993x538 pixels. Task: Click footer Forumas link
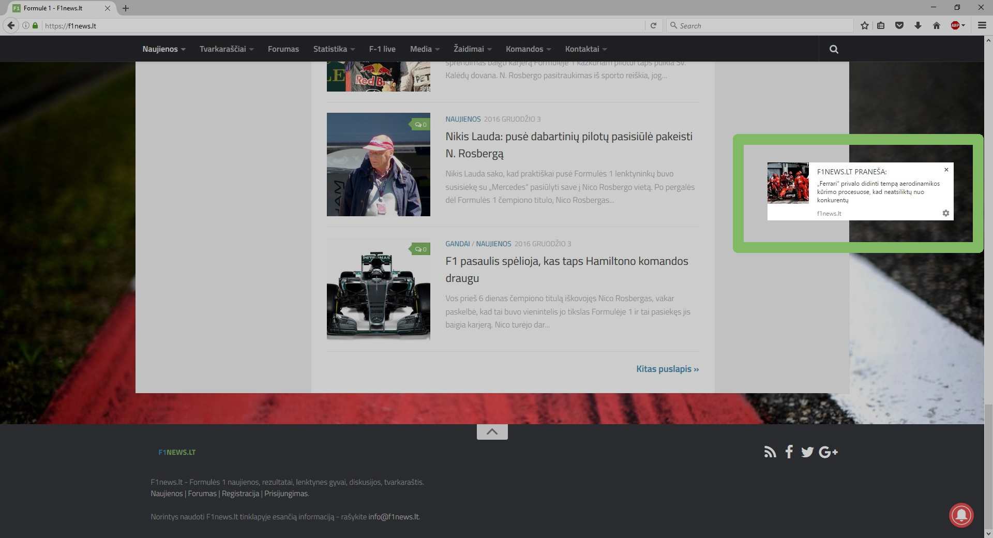point(202,494)
